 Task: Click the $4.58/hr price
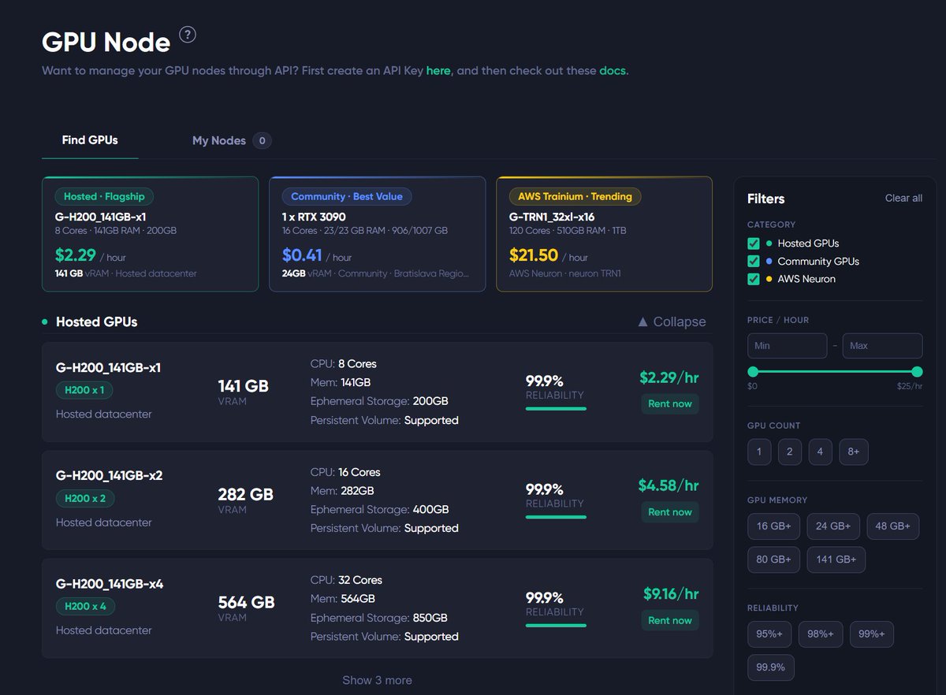click(x=669, y=485)
